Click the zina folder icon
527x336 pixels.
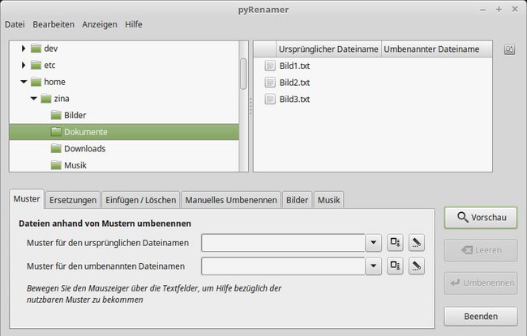[x=46, y=98]
